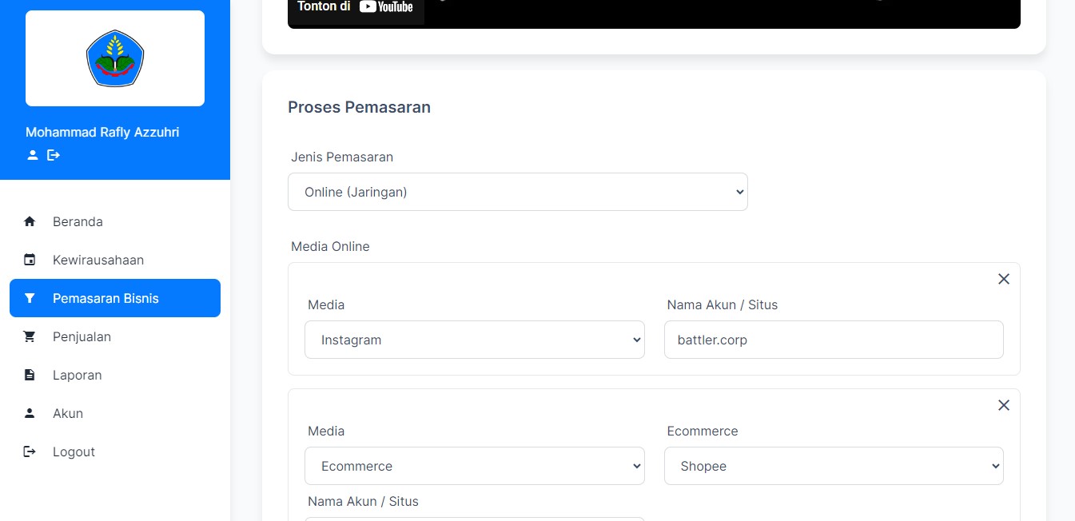The height and width of the screenshot is (521, 1075).
Task: Open the Ecommerce dropdown showing Shopee
Action: [x=833, y=466]
